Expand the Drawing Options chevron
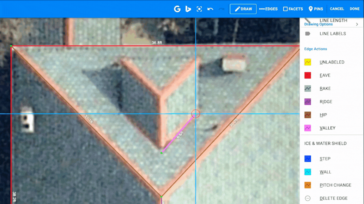The height and width of the screenshot is (204, 364). click(x=357, y=24)
